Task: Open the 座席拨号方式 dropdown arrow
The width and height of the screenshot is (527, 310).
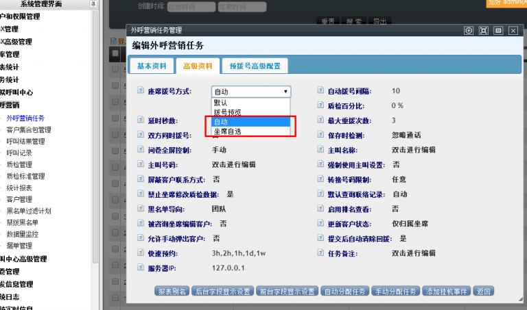Action: coord(285,92)
